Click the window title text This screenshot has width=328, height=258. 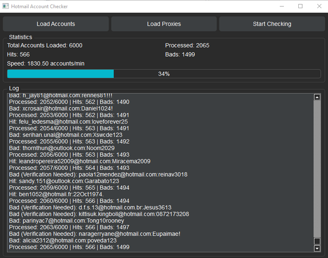(39, 6)
